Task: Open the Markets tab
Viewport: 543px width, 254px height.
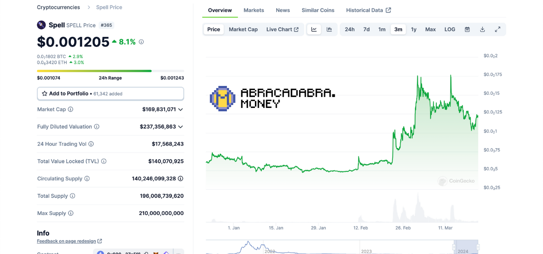Action: tap(254, 10)
